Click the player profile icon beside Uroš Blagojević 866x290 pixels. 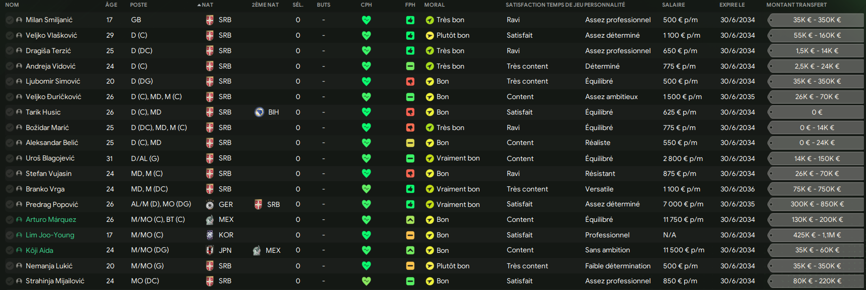tap(19, 158)
